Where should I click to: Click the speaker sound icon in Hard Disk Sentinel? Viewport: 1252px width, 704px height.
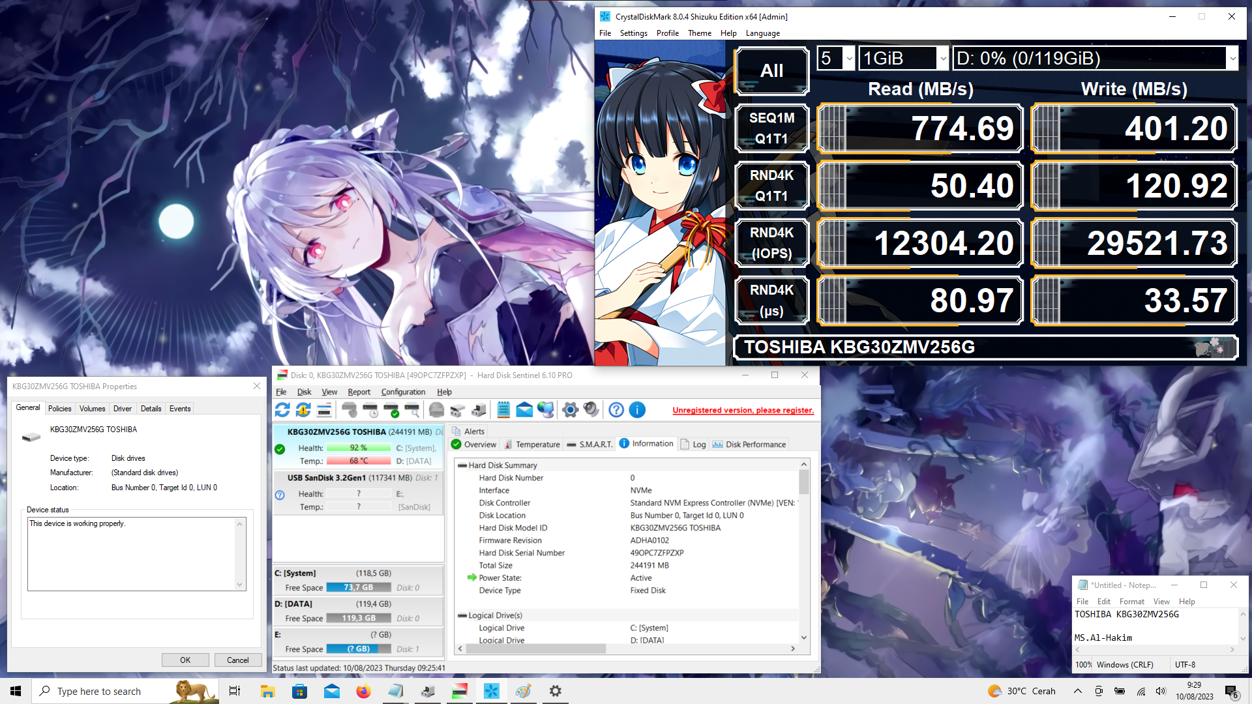pos(591,410)
